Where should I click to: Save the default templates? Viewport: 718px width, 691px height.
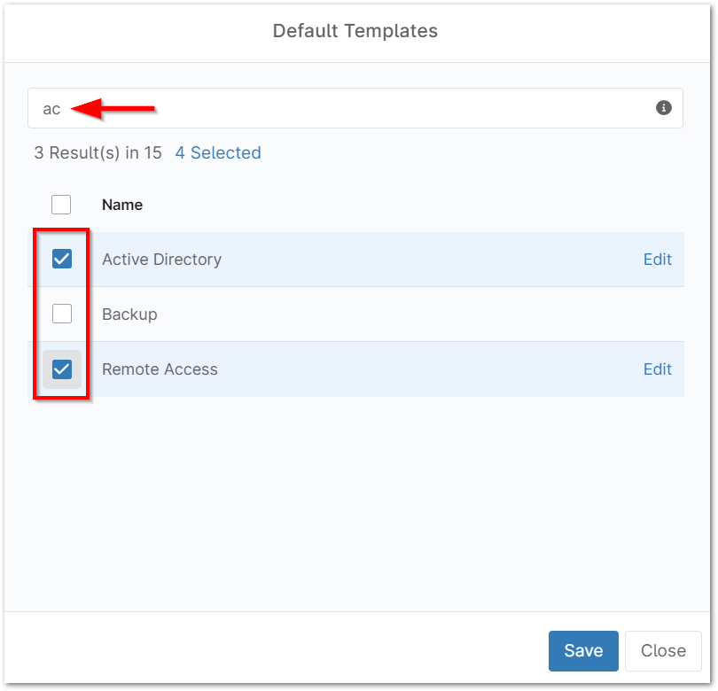[x=583, y=650]
